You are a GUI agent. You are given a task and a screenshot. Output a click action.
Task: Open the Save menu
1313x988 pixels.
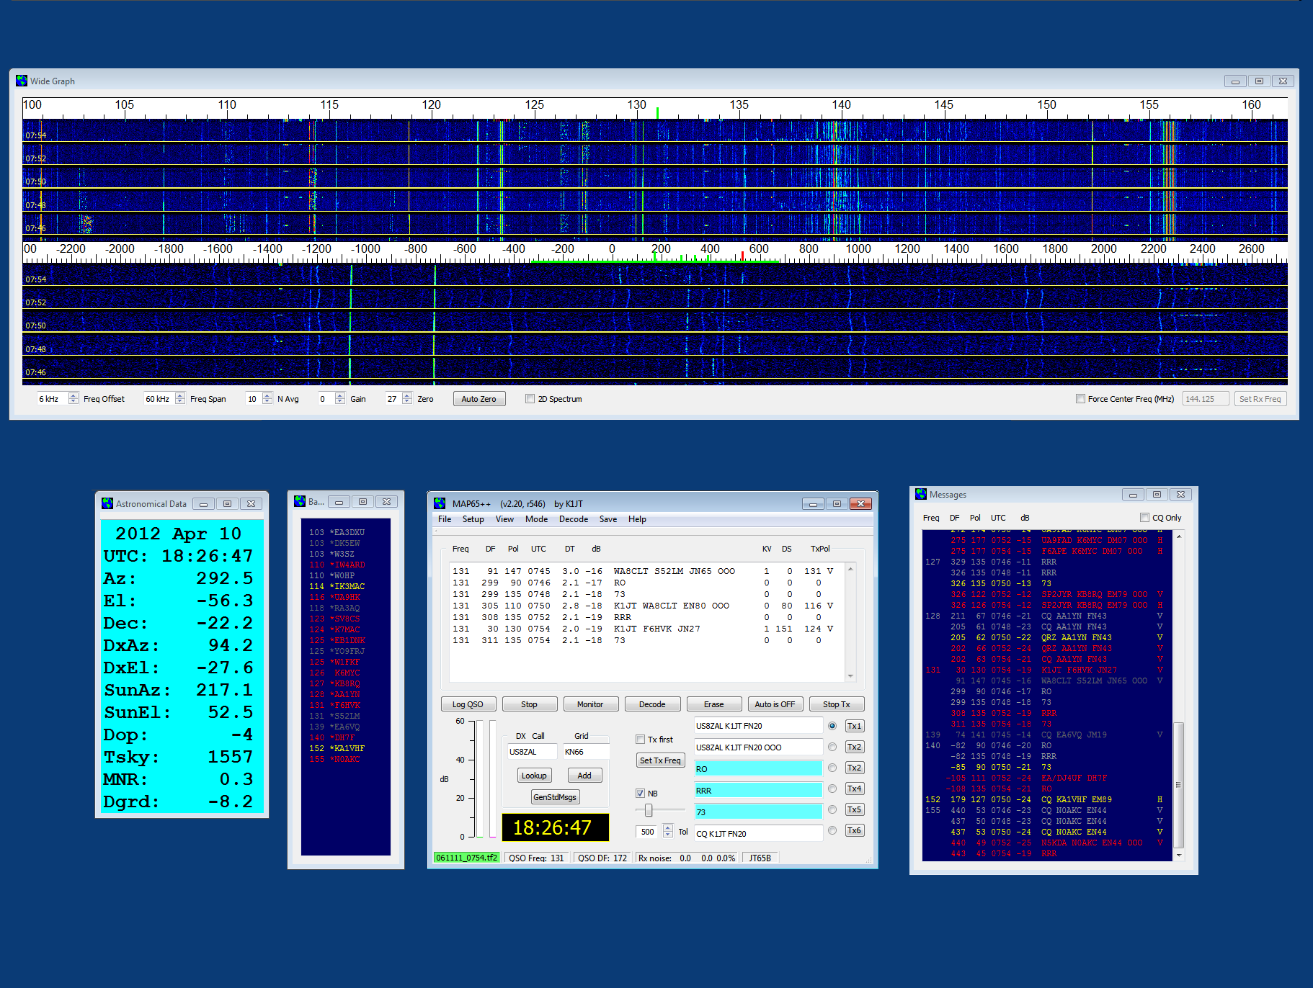pos(608,519)
